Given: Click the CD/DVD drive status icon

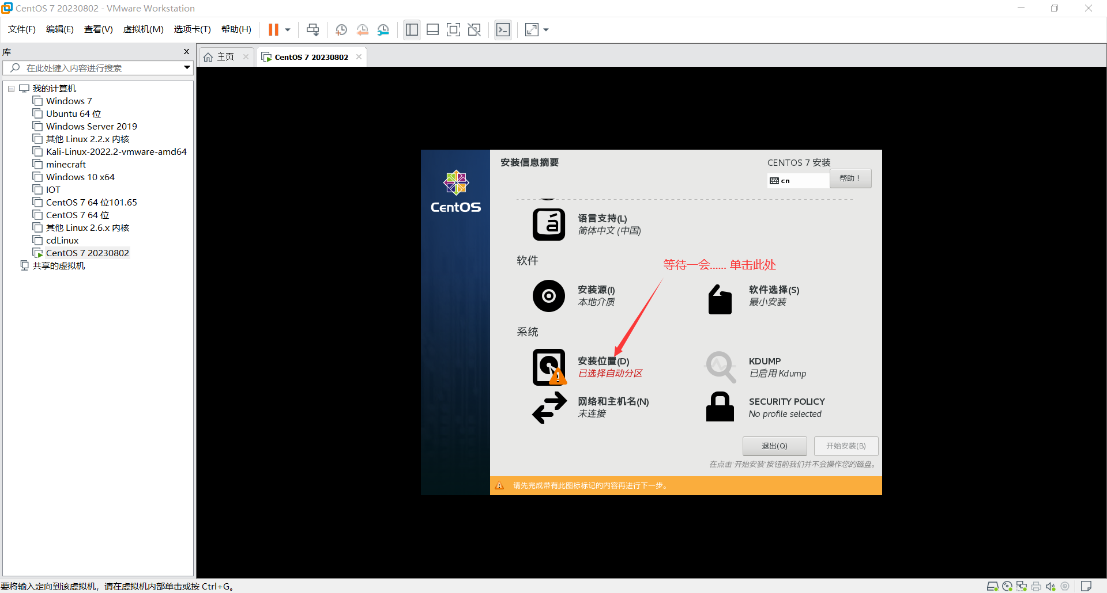Looking at the screenshot, I should [1007, 586].
